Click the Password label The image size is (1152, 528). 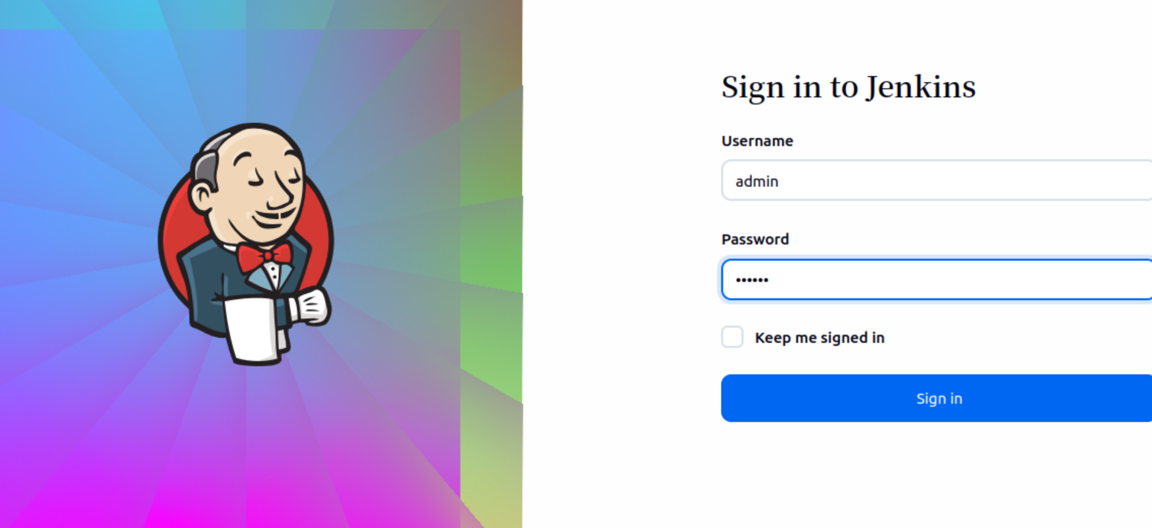755,239
